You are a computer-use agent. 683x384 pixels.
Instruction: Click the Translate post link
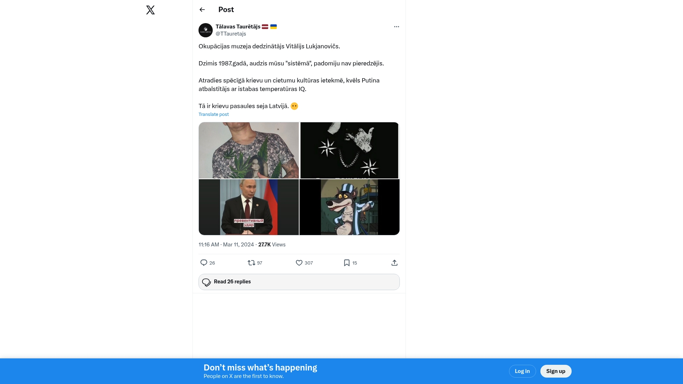tap(213, 114)
